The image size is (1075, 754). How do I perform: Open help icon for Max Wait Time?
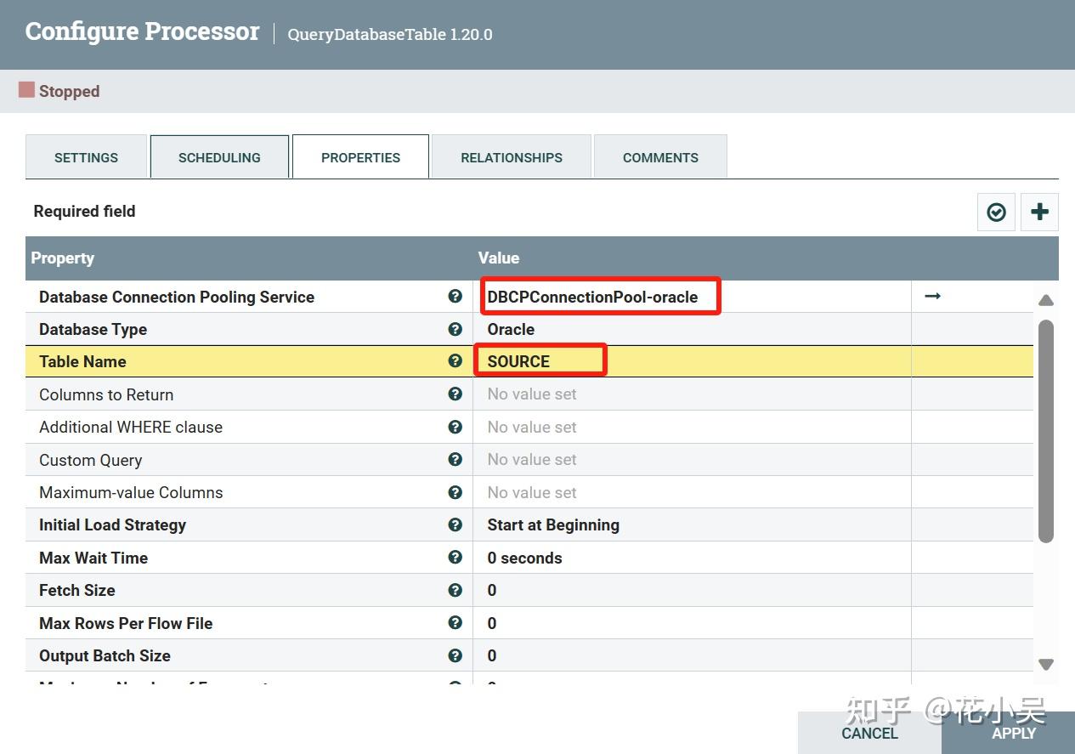tap(455, 558)
